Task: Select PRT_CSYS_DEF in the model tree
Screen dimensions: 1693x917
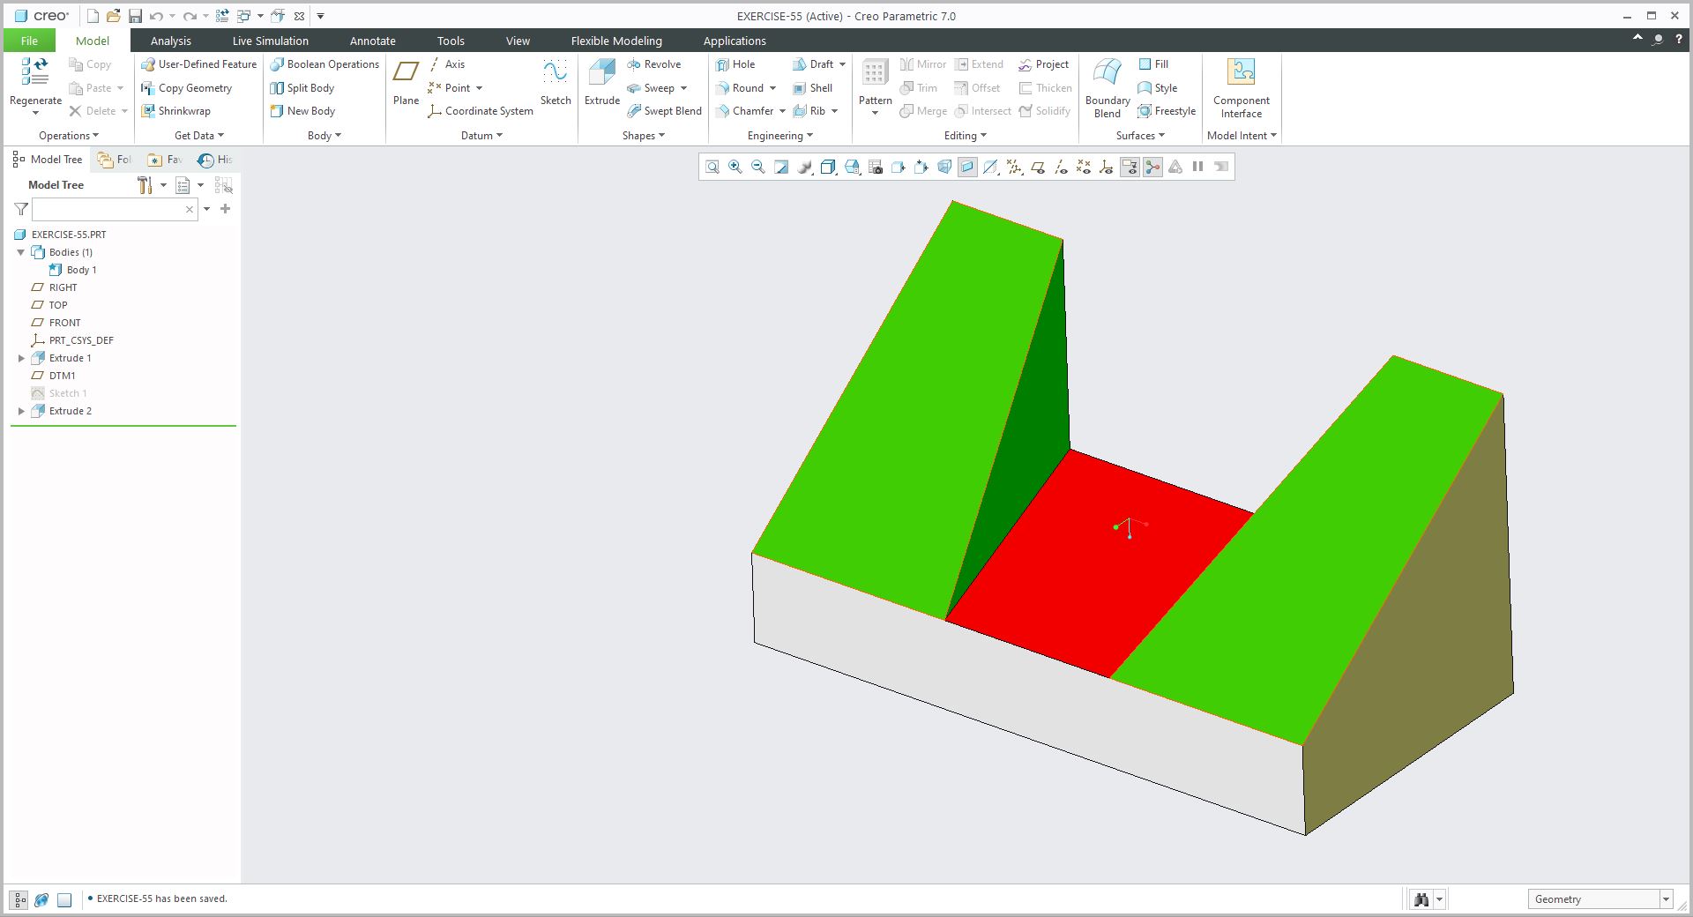Action: 72,340
